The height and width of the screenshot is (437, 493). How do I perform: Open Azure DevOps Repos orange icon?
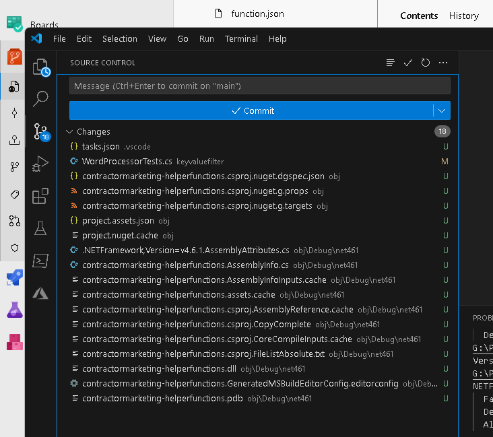coord(14,57)
